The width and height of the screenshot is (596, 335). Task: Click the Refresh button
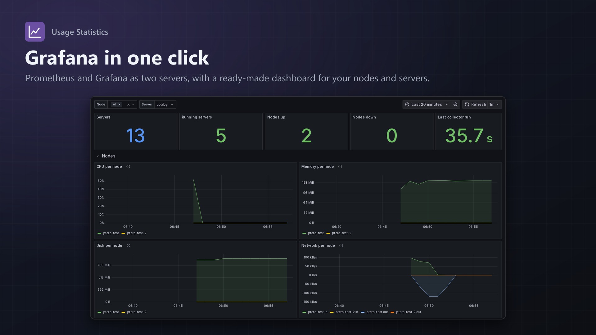(x=475, y=105)
